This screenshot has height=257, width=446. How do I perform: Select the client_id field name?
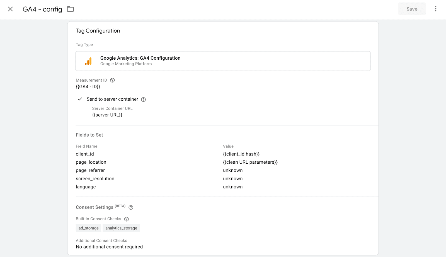click(x=85, y=154)
